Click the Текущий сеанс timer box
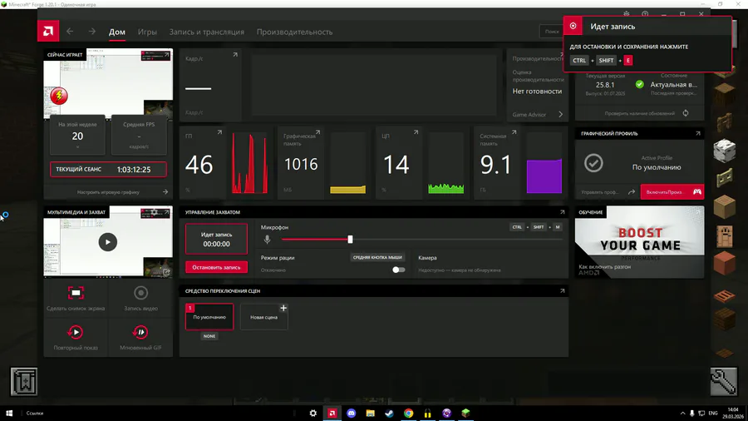 click(108, 170)
